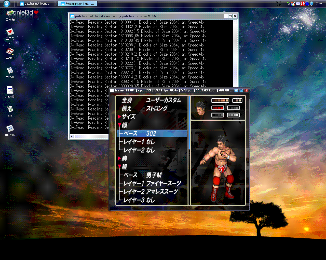326x260 pixels.
Task: Click the paper plane tray icon
Action: pos(293,4)
